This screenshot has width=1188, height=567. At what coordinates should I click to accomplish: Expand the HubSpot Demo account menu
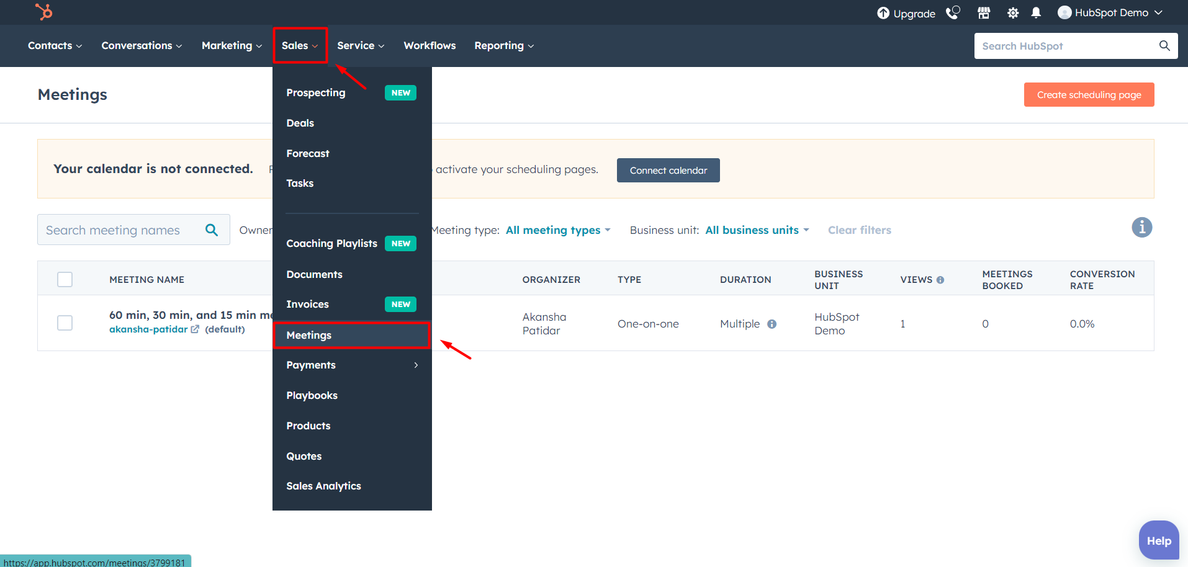point(1158,12)
